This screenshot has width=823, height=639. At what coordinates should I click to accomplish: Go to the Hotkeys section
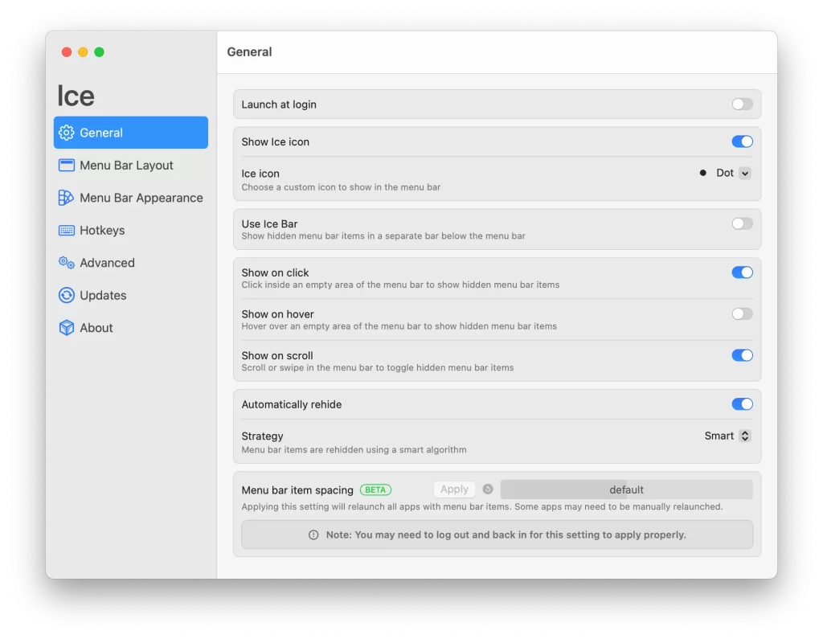click(x=131, y=231)
